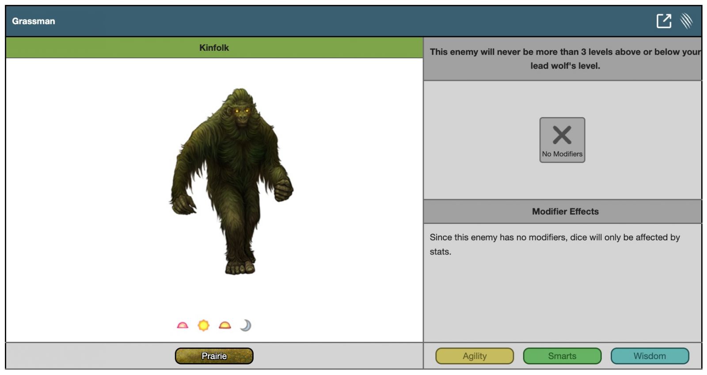The image size is (707, 375).
Task: Open Grassman in external link icon
Action: (663, 21)
